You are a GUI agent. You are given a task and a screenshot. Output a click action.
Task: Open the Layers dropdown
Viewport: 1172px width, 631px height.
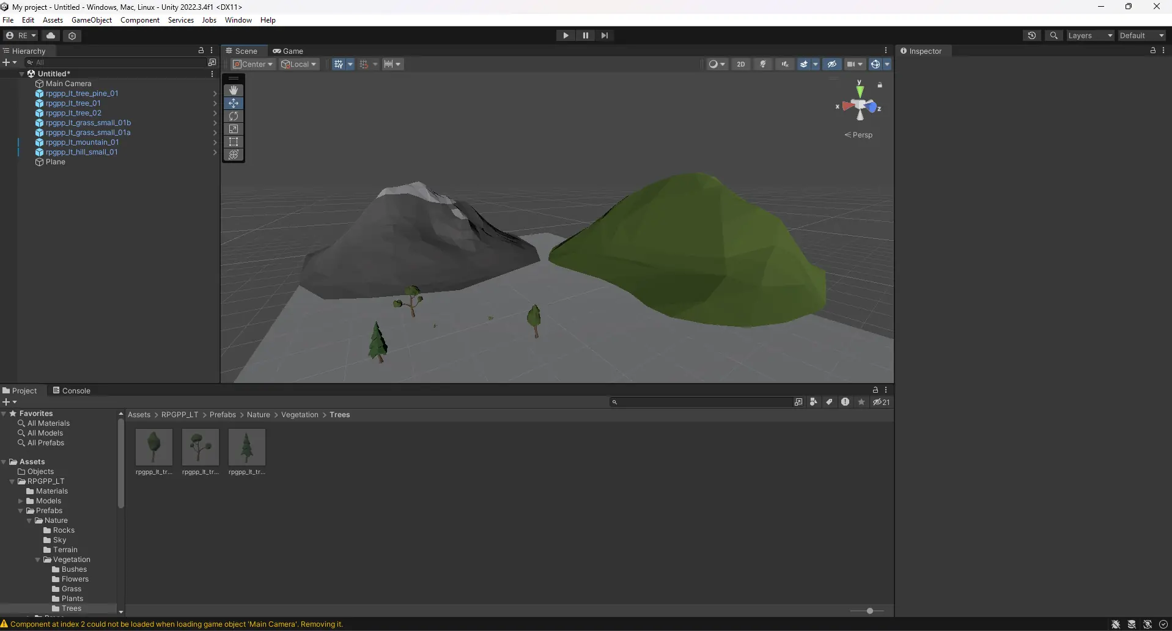tap(1090, 35)
